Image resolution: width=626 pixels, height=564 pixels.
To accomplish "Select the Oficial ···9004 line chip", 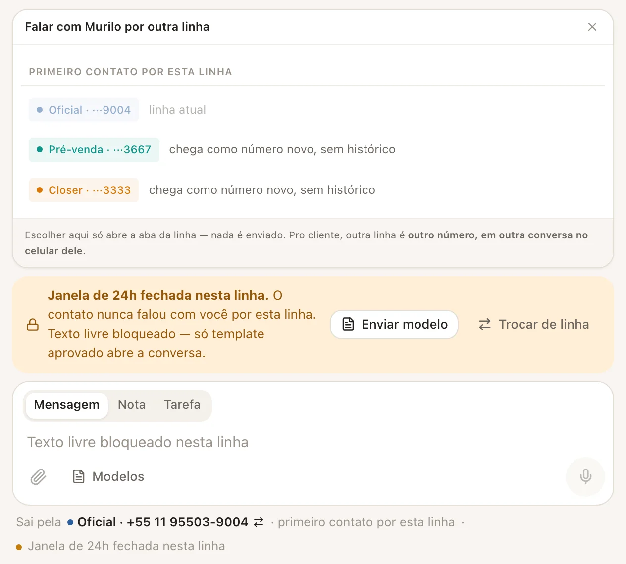I will [x=84, y=110].
